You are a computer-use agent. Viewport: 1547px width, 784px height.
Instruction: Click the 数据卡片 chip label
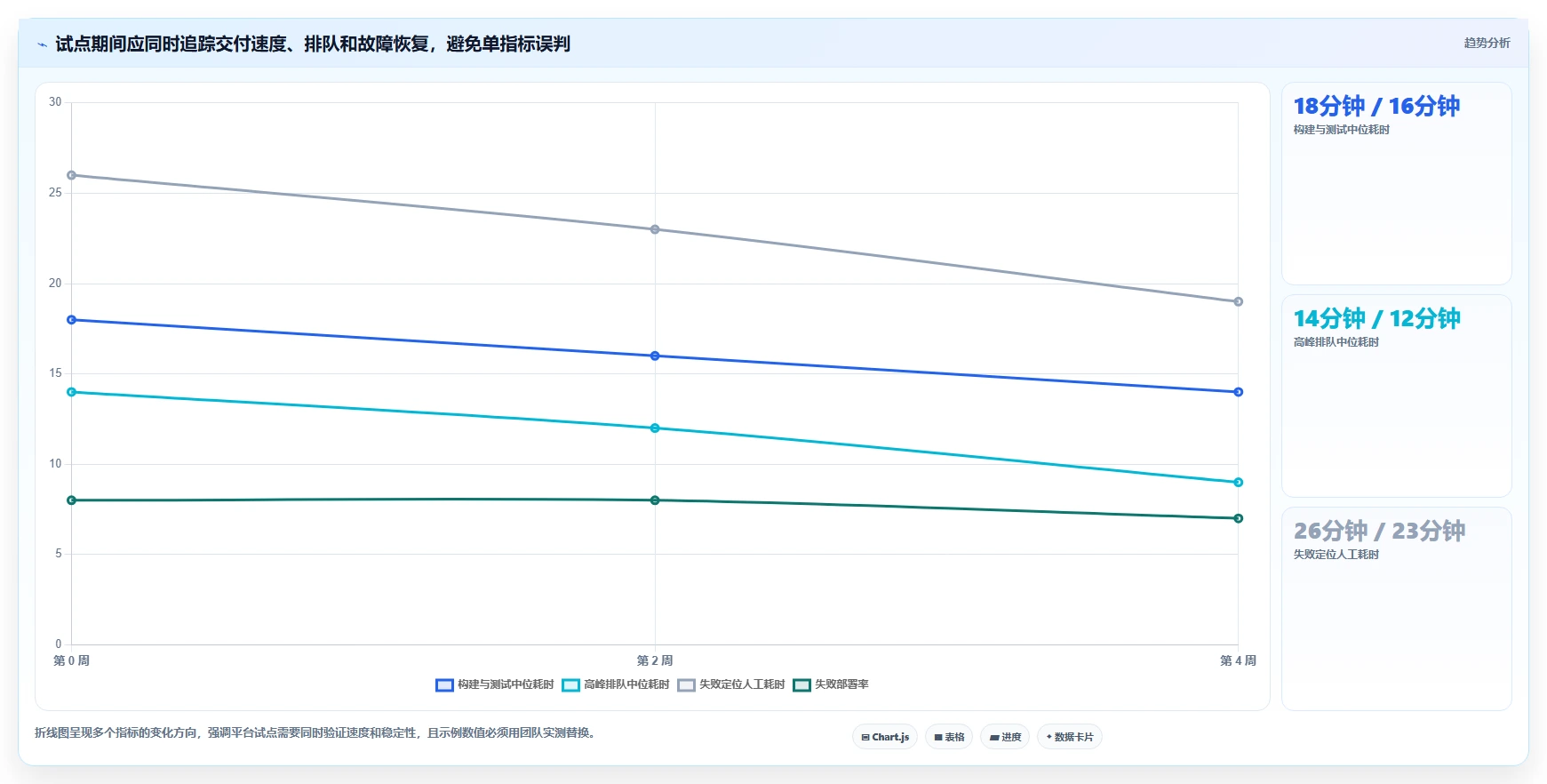(x=1073, y=737)
